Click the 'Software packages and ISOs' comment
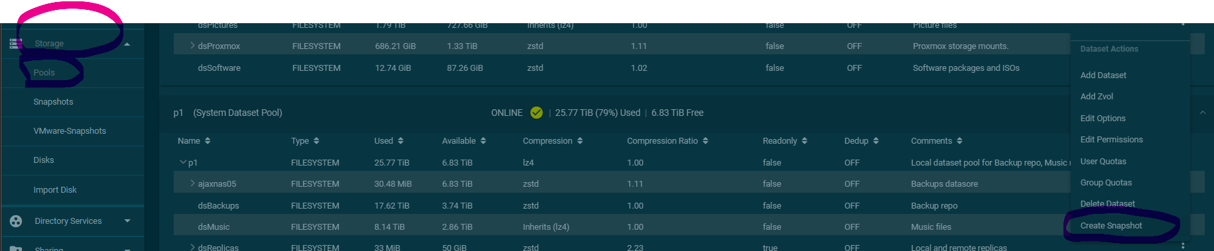 966,68
